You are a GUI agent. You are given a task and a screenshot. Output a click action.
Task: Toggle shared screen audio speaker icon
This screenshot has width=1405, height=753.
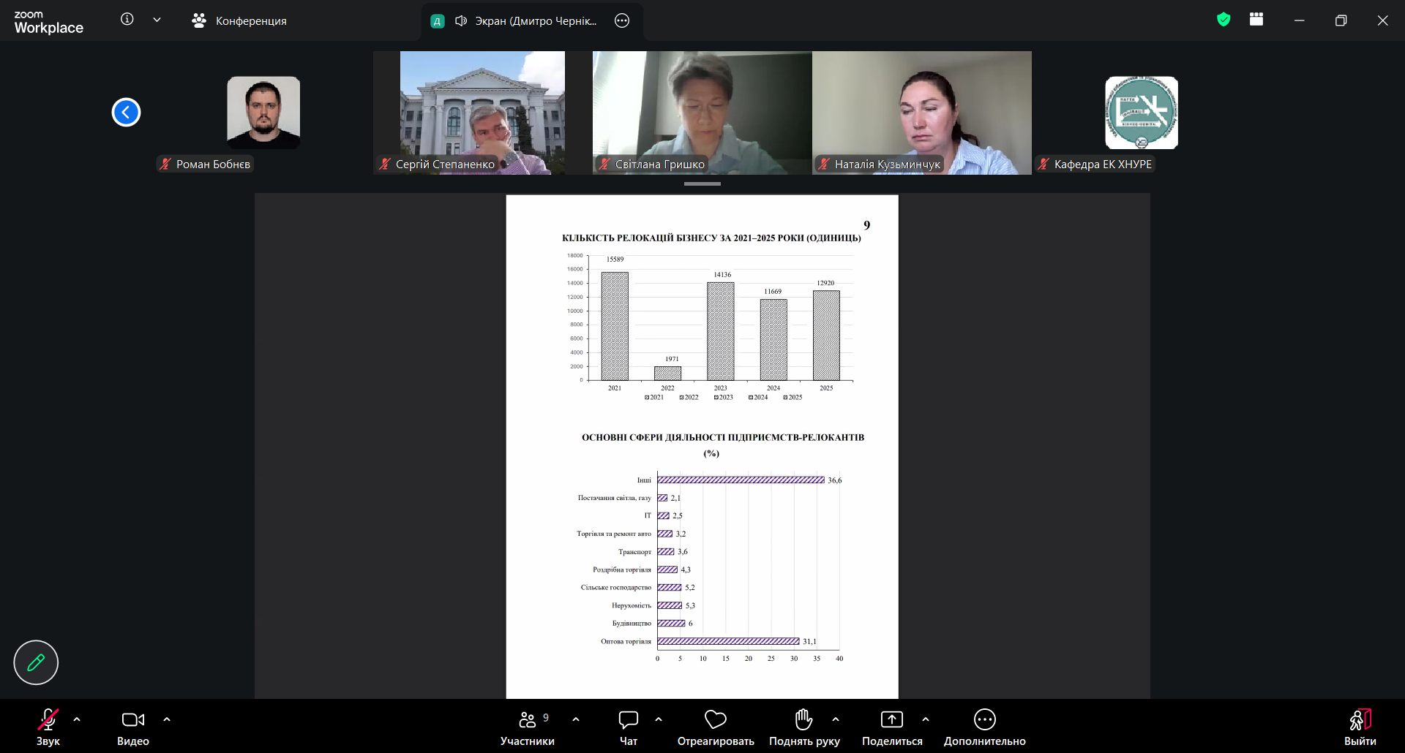click(461, 20)
